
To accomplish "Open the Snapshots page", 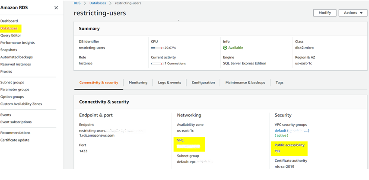I will (x=9, y=50).
